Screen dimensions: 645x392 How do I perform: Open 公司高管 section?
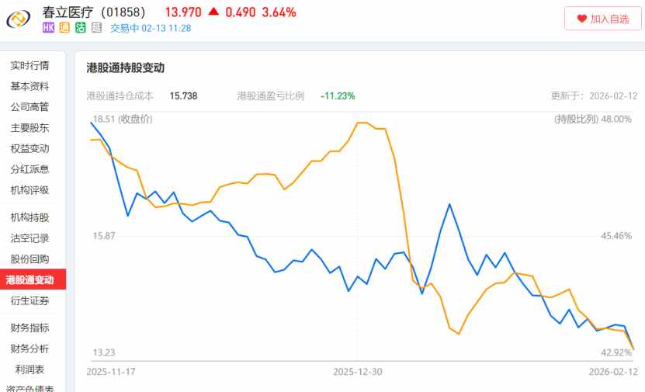coord(29,107)
